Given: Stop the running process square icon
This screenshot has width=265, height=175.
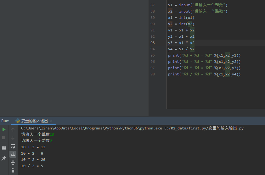Looking at the screenshot, I should point(4,138).
